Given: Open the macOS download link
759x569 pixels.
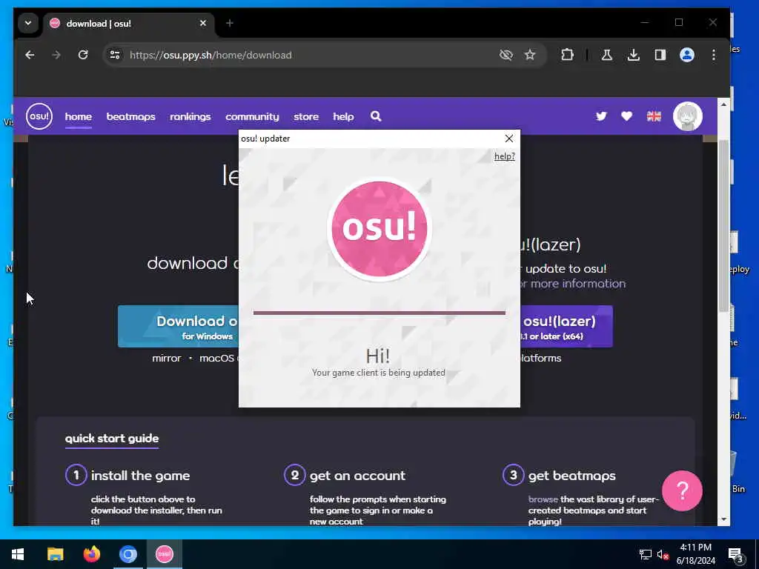Looking at the screenshot, I should tap(216, 359).
